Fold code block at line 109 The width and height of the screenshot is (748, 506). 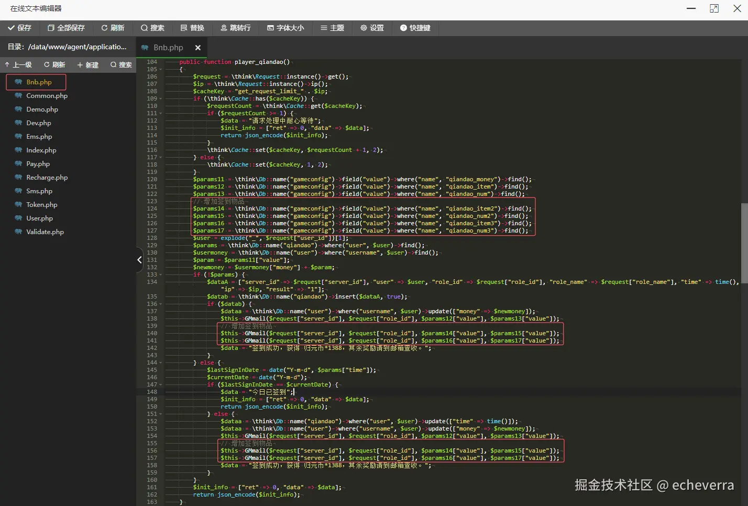[161, 99]
